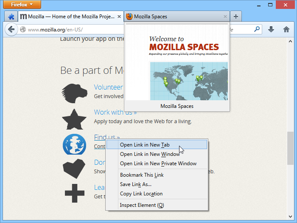Select Open Link in New Private Window
The image size is (297, 223).
[x=157, y=164]
